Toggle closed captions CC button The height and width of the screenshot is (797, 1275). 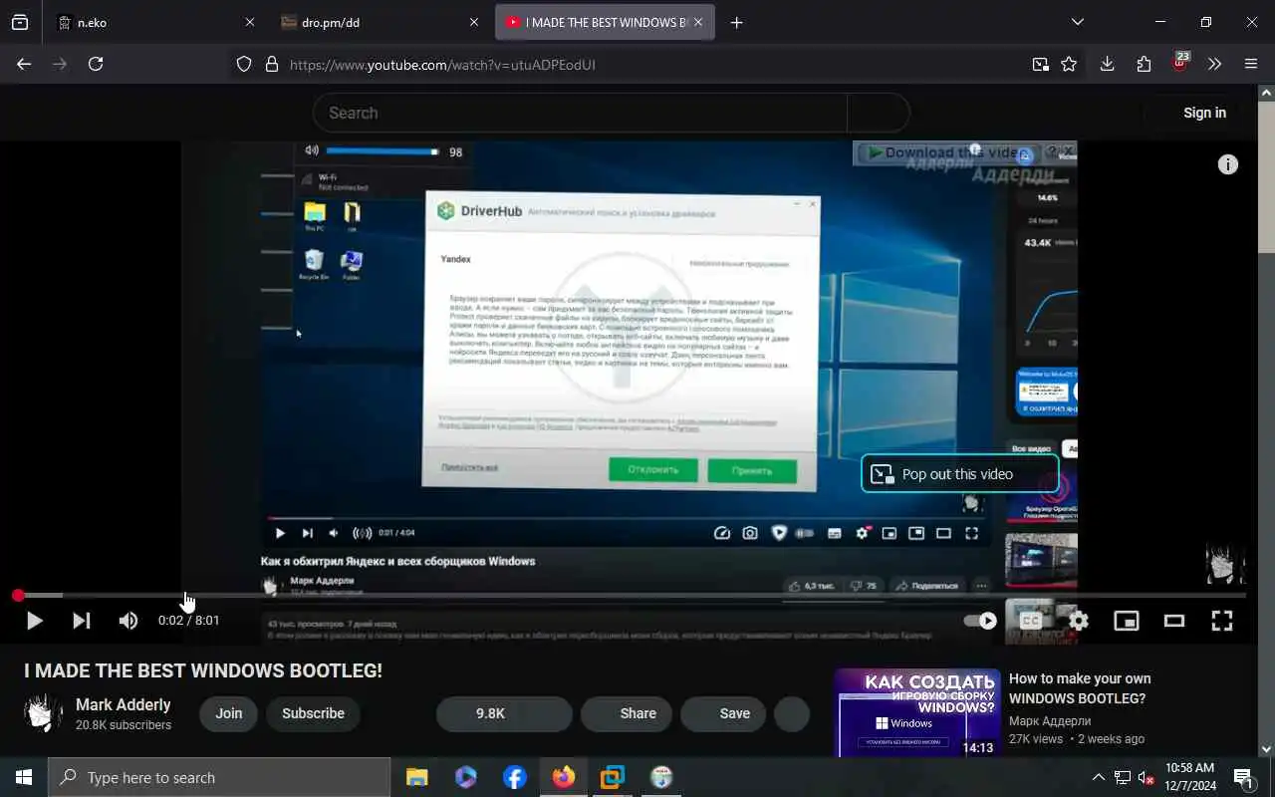(1031, 621)
